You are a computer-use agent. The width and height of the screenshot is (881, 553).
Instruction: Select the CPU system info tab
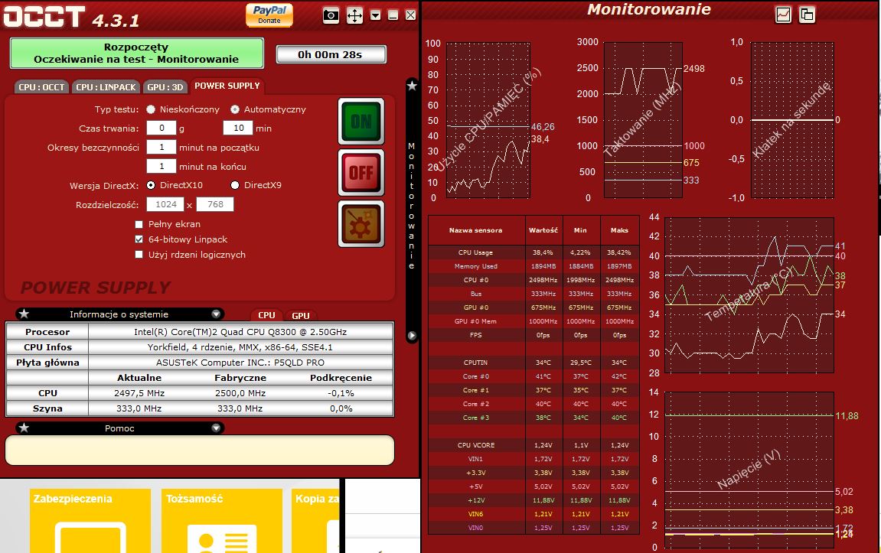(x=266, y=316)
